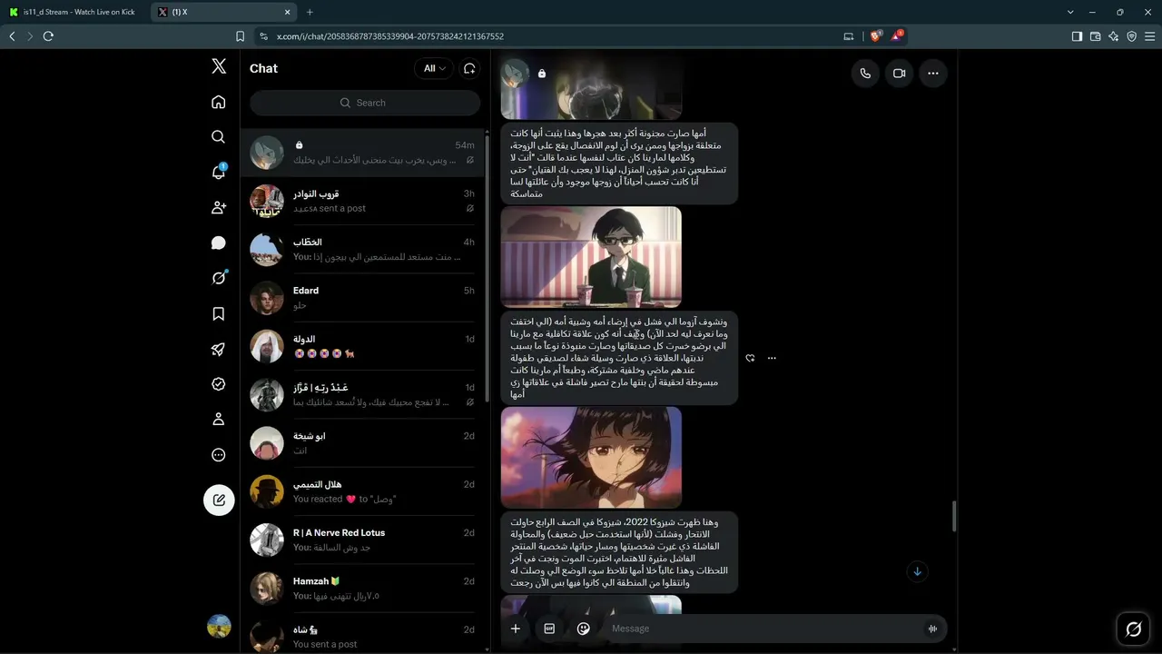Reply to the hovered message
The width and height of the screenshot is (1162, 654).
pos(750,358)
